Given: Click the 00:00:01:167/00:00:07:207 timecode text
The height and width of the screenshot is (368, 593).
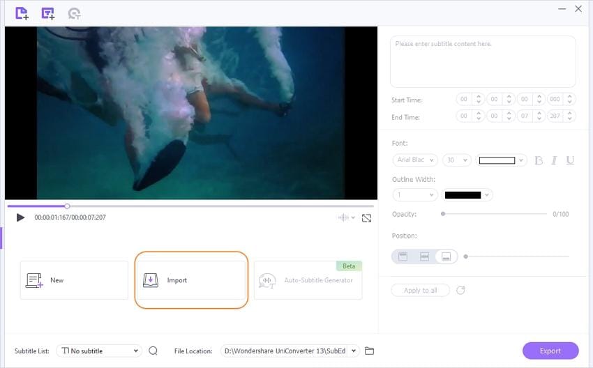Looking at the screenshot, I should point(70,217).
